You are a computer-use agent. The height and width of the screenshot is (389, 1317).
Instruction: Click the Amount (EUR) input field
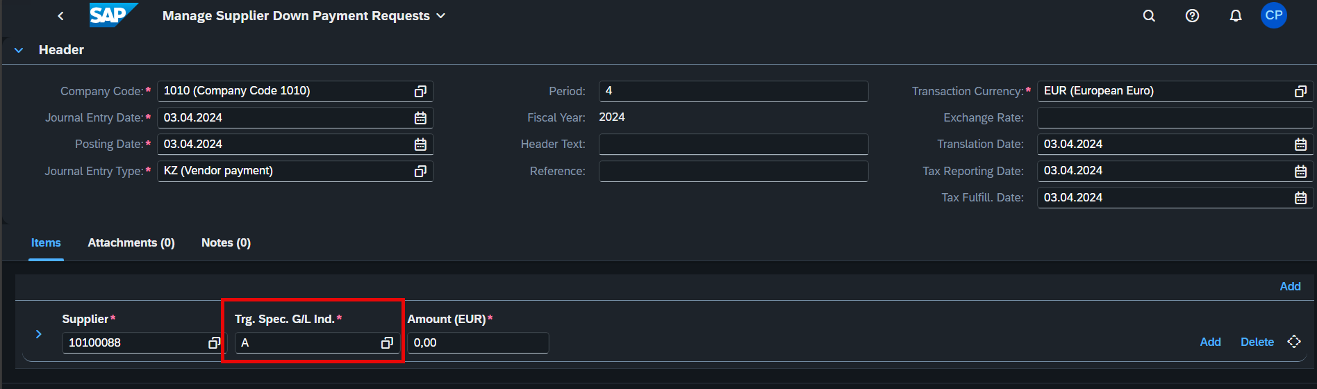[478, 342]
